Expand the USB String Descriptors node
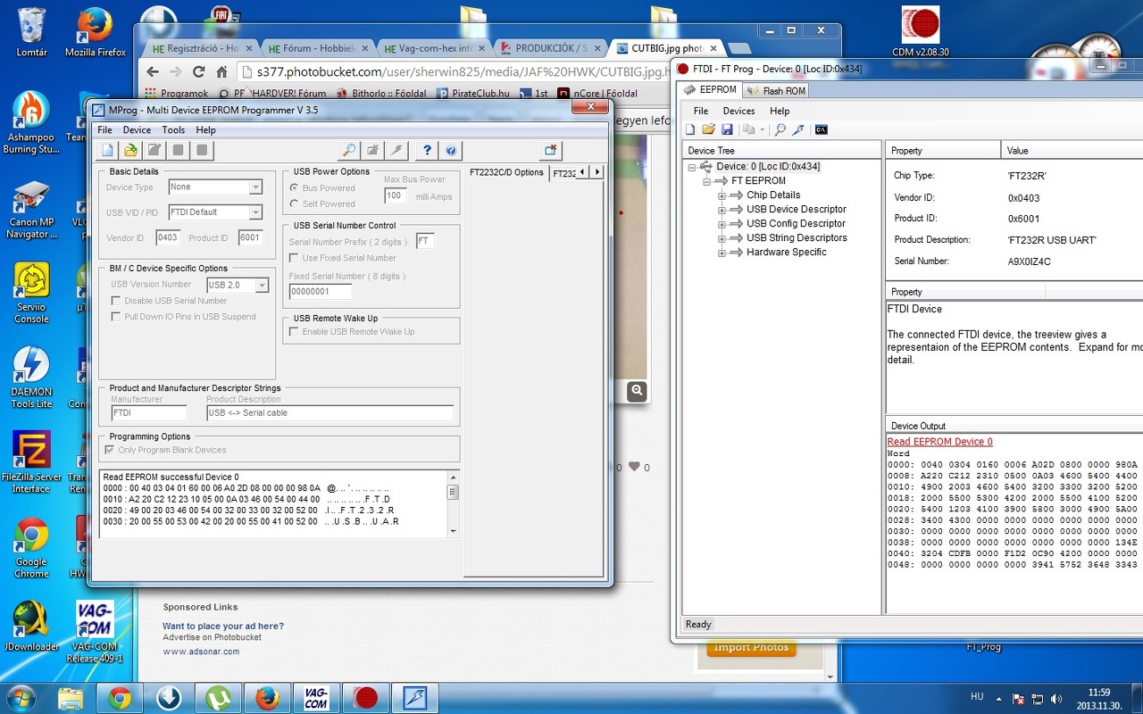Image resolution: width=1143 pixels, height=714 pixels. pyautogui.click(x=722, y=238)
